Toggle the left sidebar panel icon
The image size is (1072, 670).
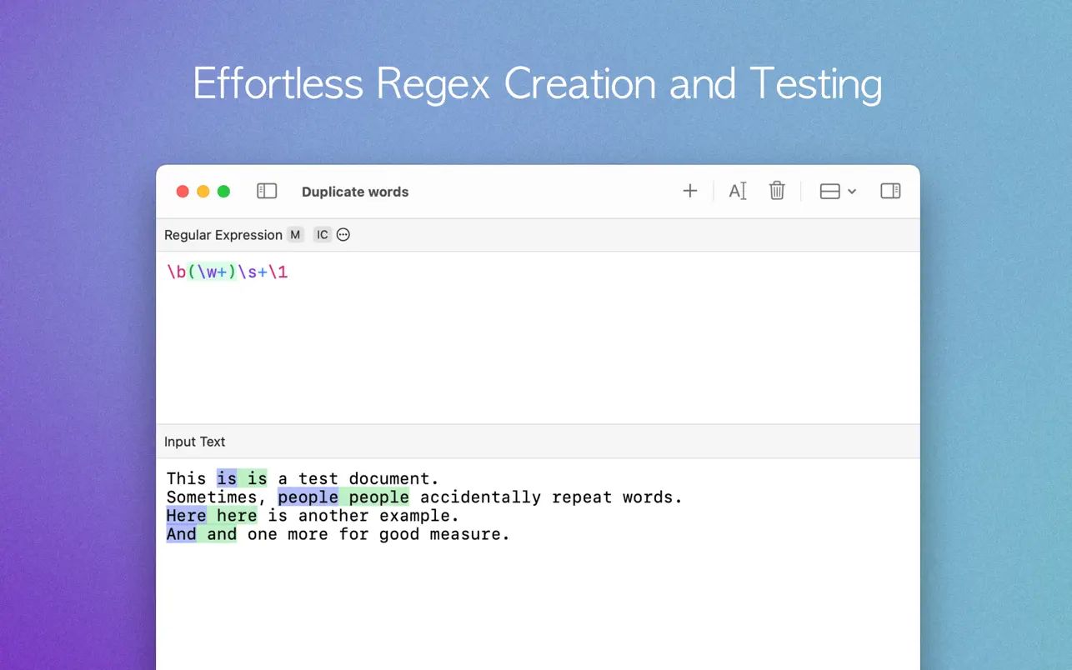point(267,192)
